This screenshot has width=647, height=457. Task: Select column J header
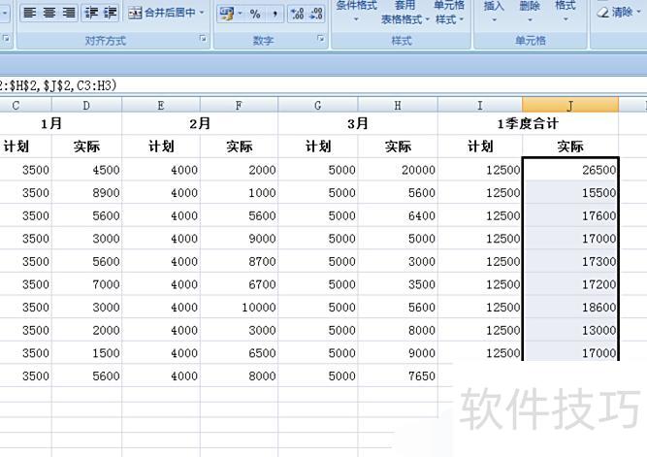tap(569, 105)
